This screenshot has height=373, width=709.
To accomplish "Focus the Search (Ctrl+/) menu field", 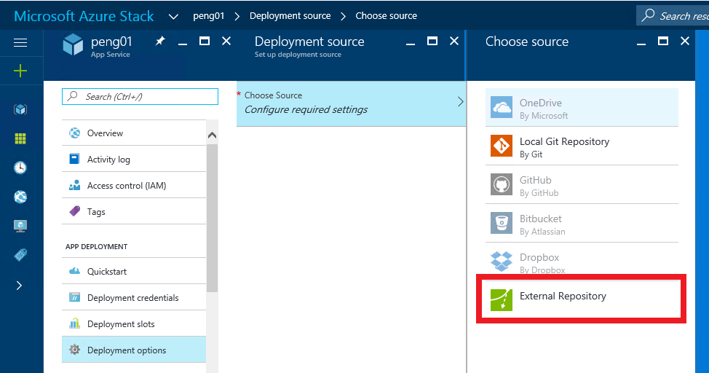I will click(x=140, y=96).
